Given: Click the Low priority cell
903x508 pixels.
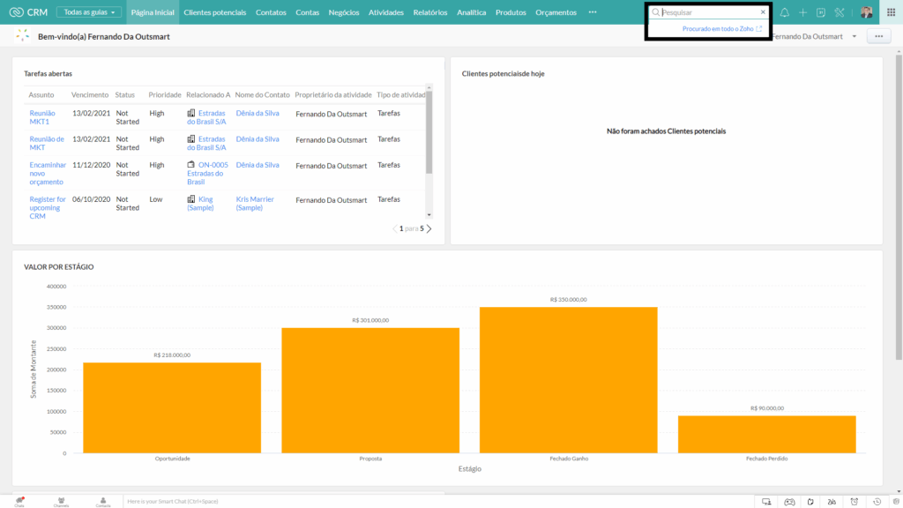Looking at the screenshot, I should coord(156,199).
